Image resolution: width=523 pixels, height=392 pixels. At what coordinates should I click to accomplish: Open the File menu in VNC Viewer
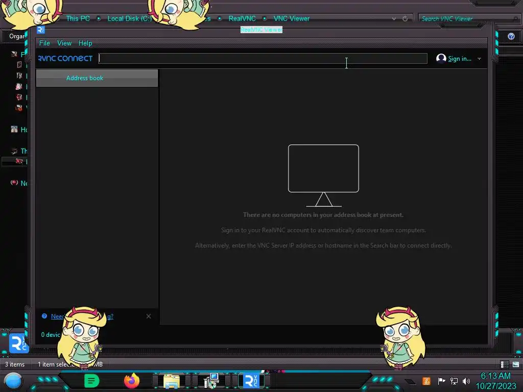[44, 43]
